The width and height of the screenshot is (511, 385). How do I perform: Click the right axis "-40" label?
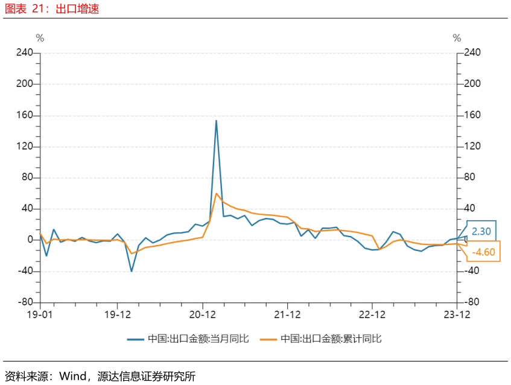472,270
